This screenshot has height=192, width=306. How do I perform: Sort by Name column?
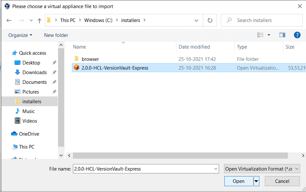click(79, 47)
